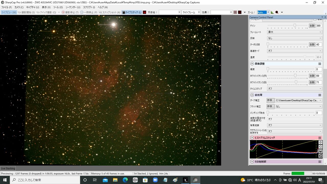
Task: Open satellite trail removal dropdown
Action: 295,131
